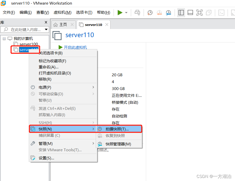This screenshot has height=181, width=235.
Task: Click the settings icon beside 设置(S)...
Action: point(33,158)
